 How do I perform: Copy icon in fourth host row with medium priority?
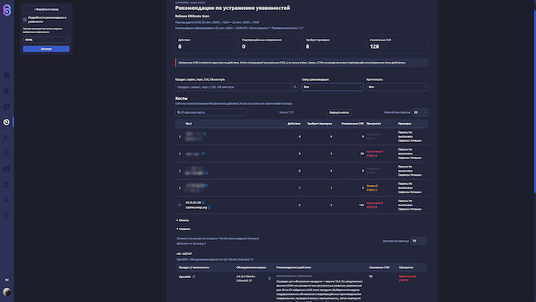(x=206, y=186)
